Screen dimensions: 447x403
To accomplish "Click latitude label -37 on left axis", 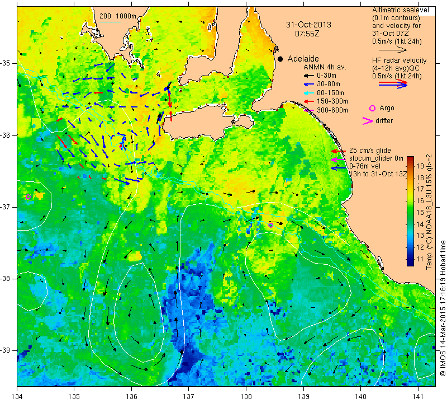I will point(5,207).
